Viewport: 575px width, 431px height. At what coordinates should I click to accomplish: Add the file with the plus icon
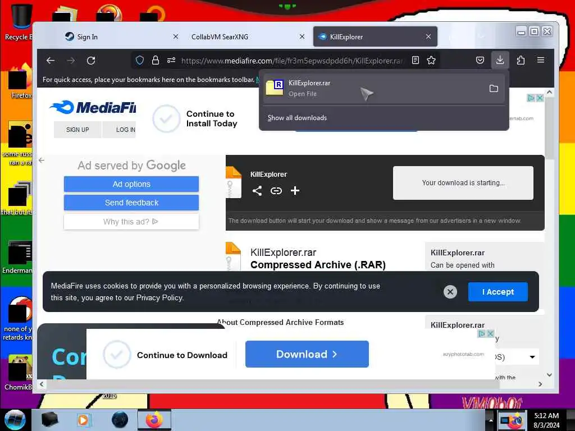tap(295, 191)
